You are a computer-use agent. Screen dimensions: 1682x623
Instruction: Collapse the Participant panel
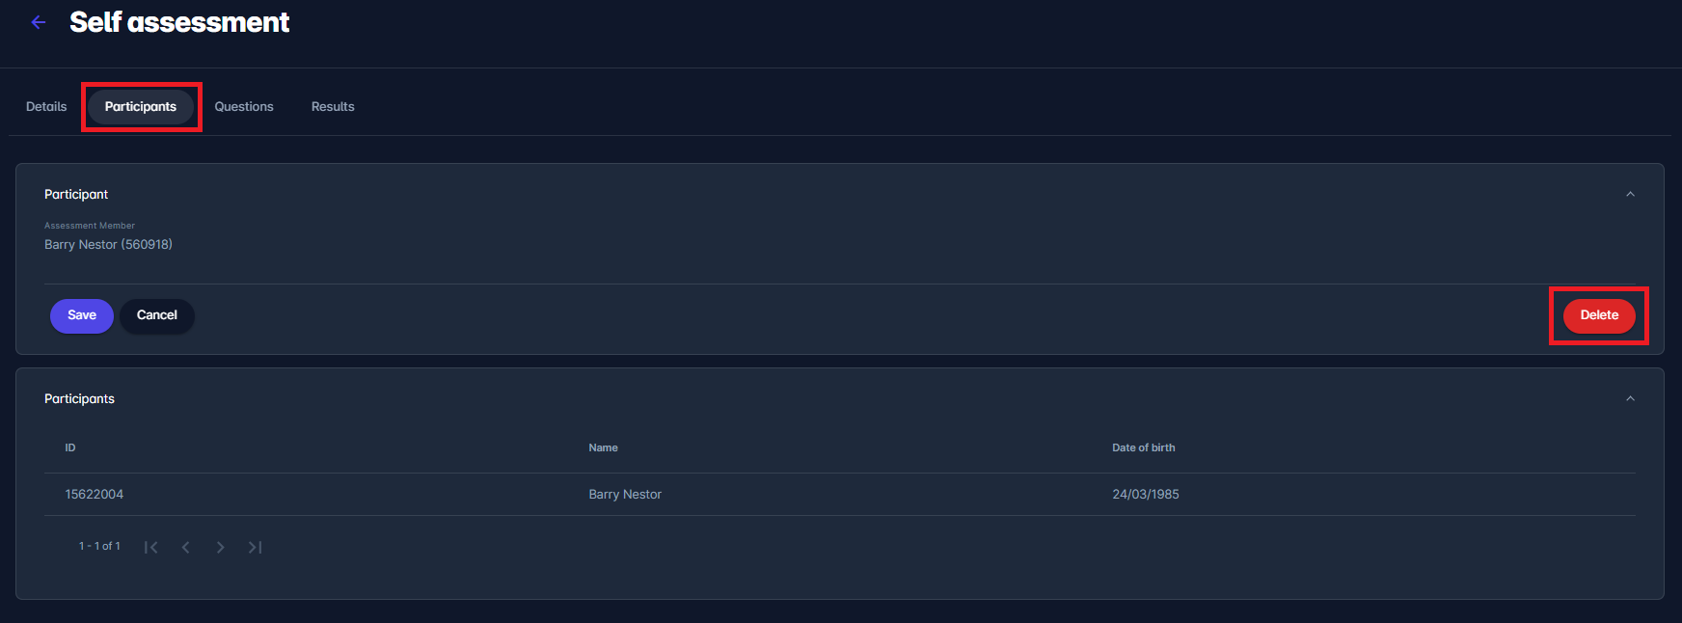tap(1630, 194)
